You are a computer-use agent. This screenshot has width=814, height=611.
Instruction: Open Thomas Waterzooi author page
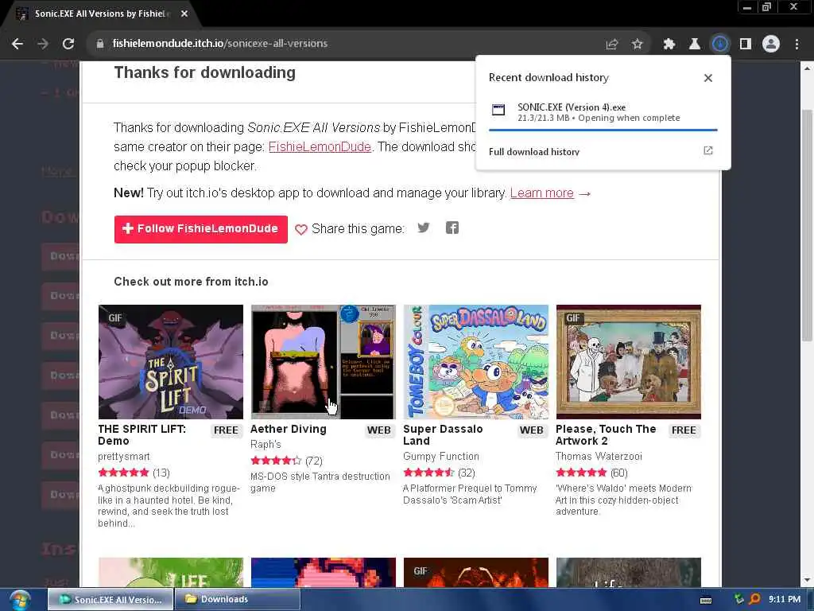(x=599, y=457)
